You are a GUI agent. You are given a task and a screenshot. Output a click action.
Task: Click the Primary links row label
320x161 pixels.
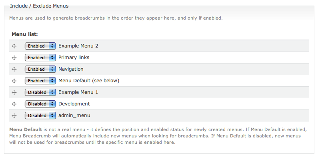pyautogui.click(x=74, y=58)
